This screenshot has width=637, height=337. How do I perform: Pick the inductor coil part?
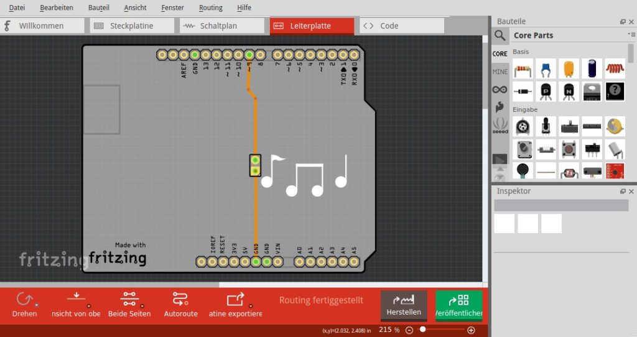(x=615, y=68)
